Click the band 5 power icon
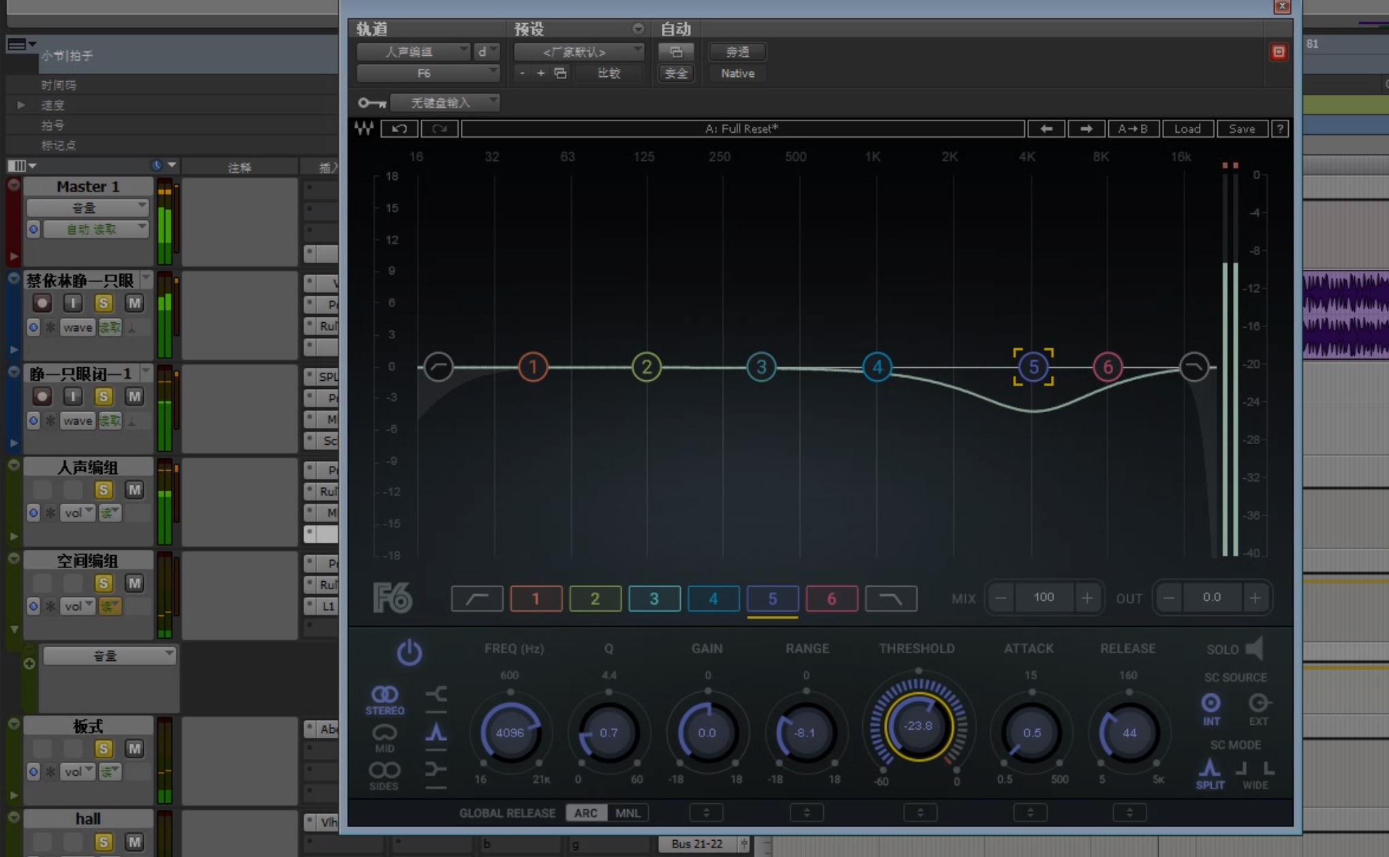 409,653
